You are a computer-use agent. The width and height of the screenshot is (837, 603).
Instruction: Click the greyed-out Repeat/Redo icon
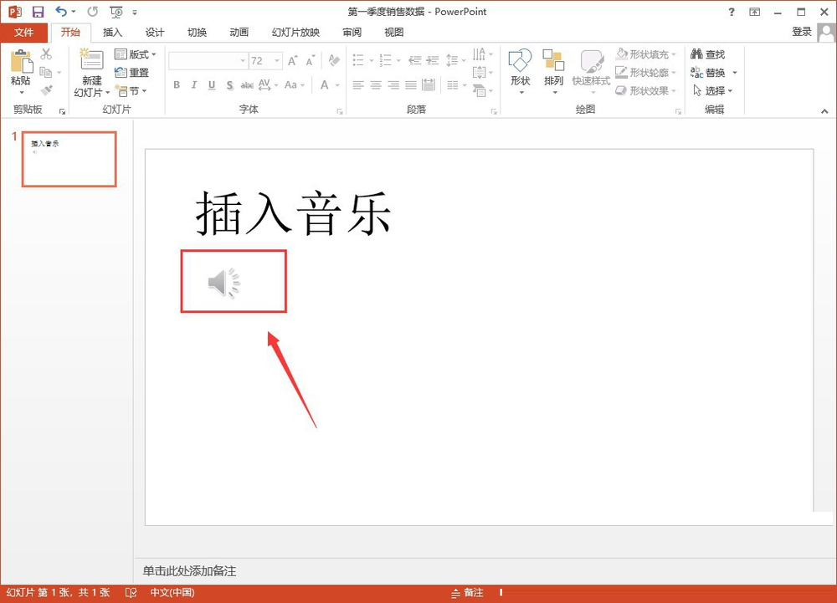pyautogui.click(x=93, y=12)
